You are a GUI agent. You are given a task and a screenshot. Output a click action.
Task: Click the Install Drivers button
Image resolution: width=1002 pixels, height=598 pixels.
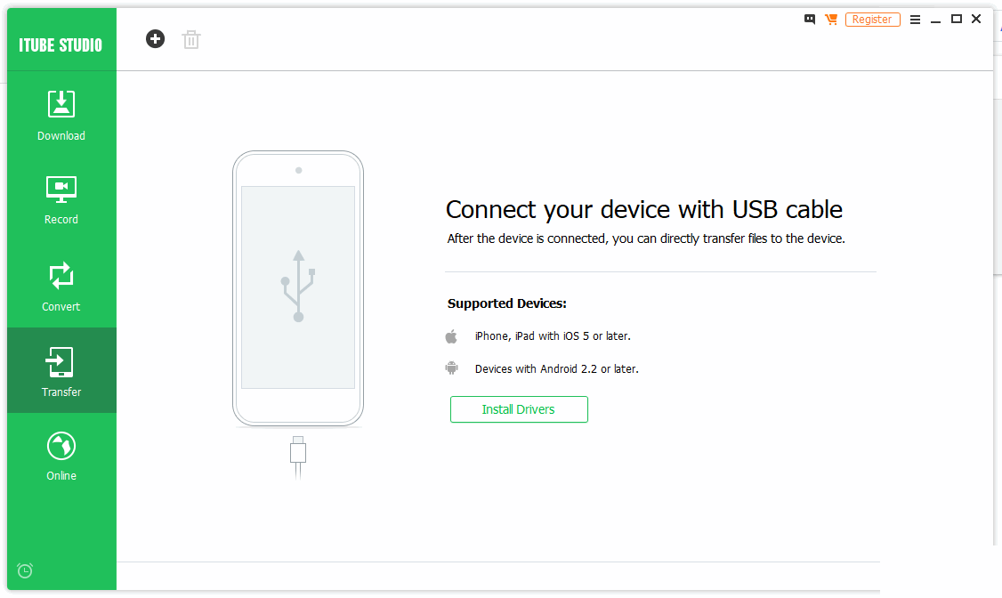tap(519, 409)
